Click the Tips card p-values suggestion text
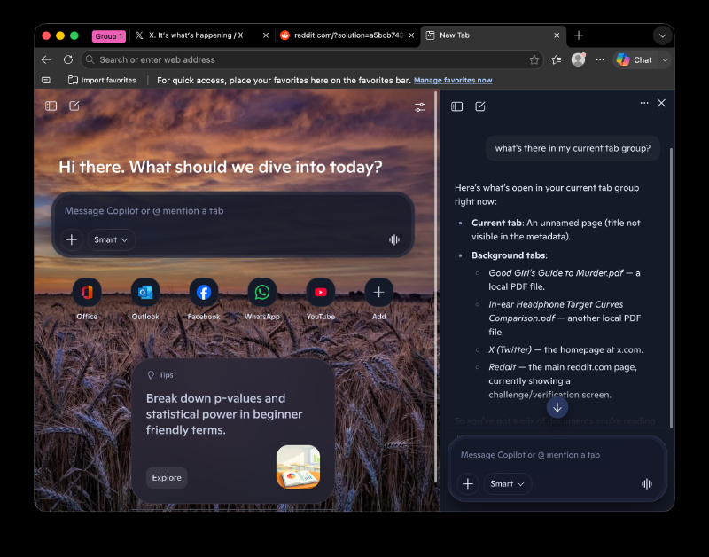 point(224,414)
